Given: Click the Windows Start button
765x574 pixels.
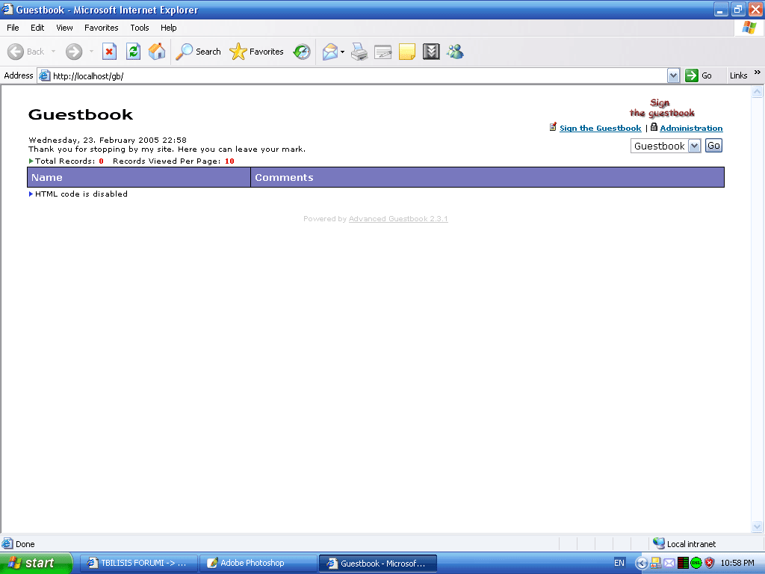Looking at the screenshot, I should tap(36, 563).
